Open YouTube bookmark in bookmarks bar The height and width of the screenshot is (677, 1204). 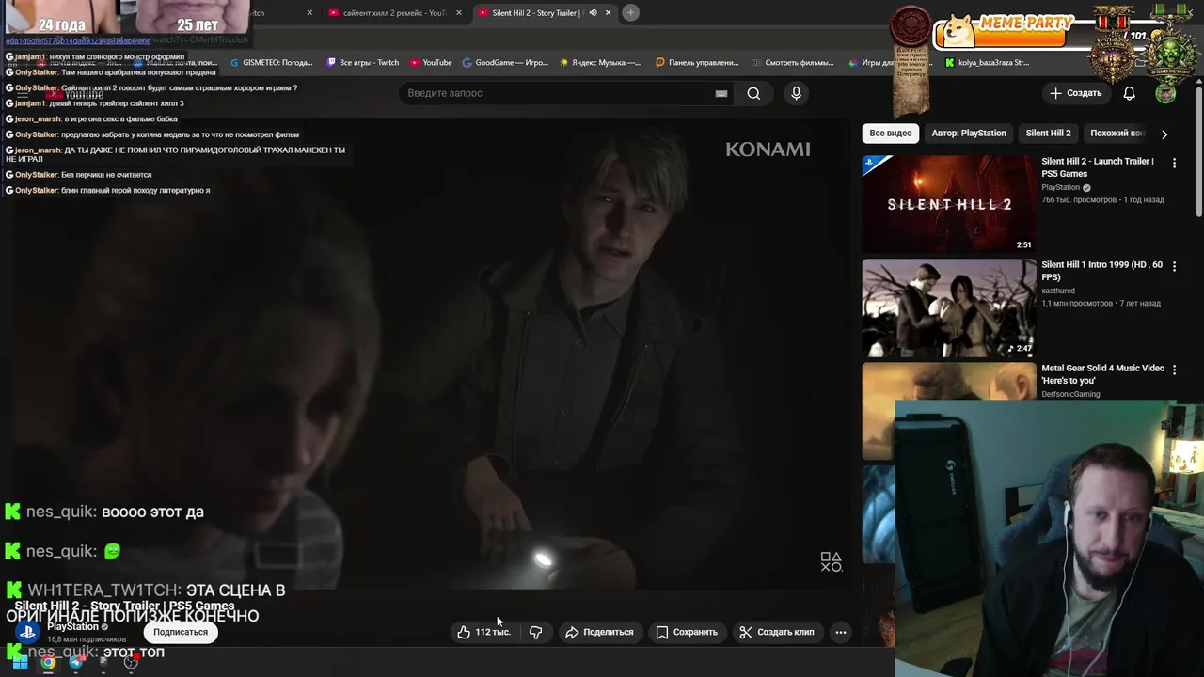(431, 63)
